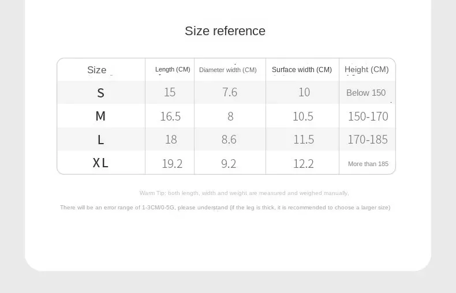Click the 11.5 surface width cell
The width and height of the screenshot is (456, 293).
pos(304,140)
